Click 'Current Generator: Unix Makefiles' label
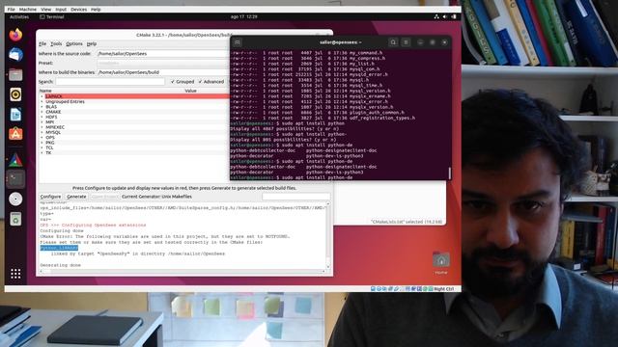 [x=156, y=197]
